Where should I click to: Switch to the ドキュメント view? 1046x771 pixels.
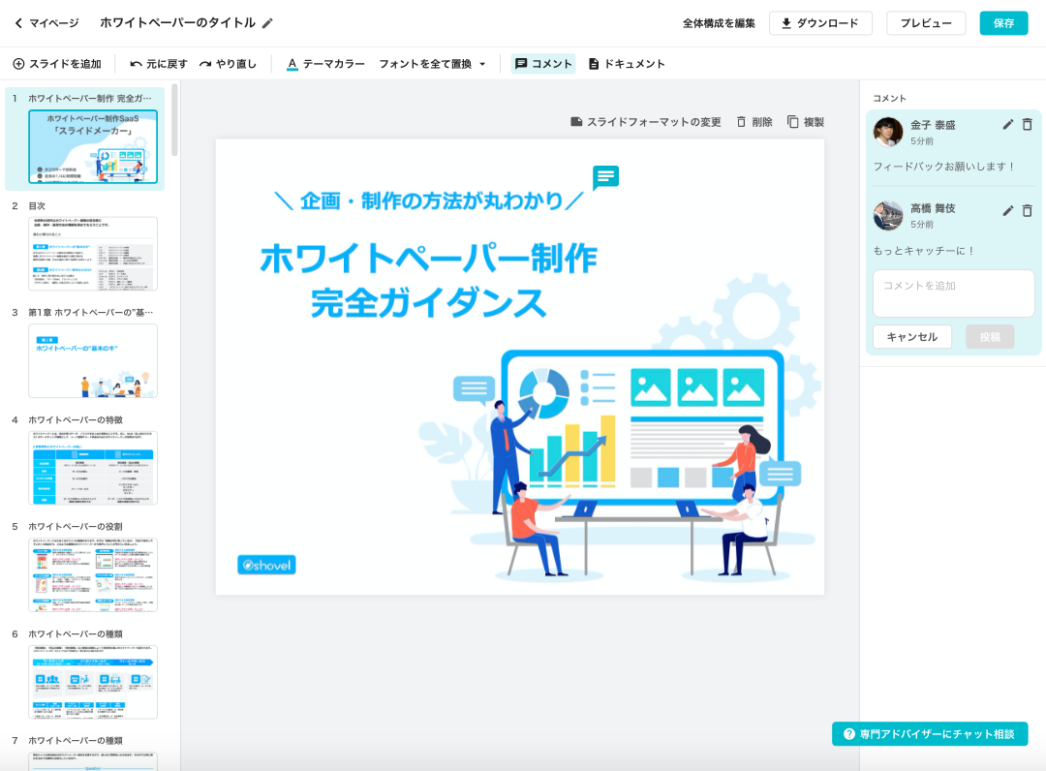tap(627, 64)
